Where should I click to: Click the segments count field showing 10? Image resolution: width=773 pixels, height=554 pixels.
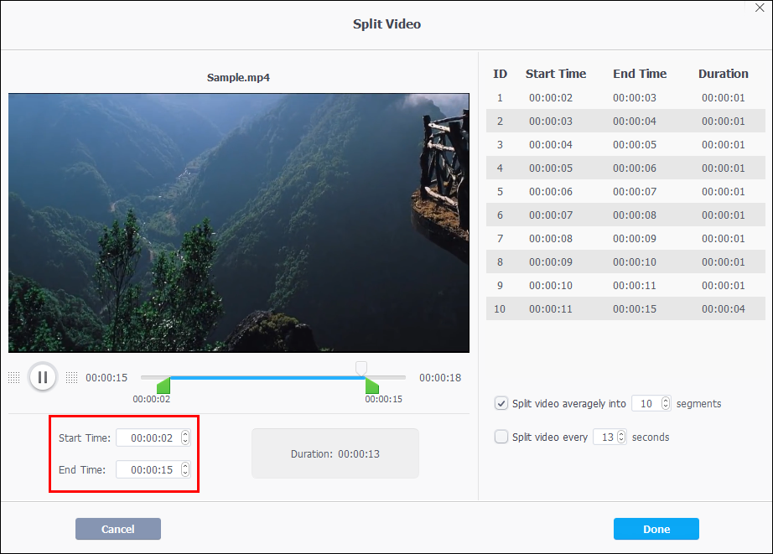[x=651, y=404]
